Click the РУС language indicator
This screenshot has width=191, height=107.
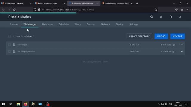170,104
